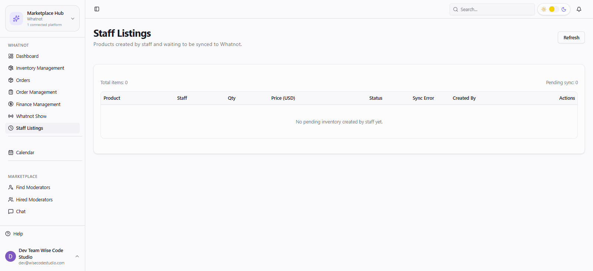
Task: Toggle the theme switch
Action: [x=554, y=9]
